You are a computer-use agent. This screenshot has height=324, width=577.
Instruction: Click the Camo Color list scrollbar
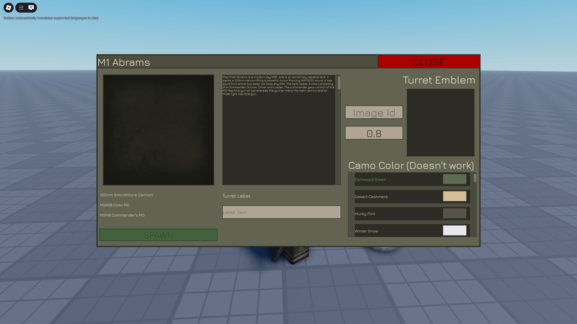coord(475,178)
